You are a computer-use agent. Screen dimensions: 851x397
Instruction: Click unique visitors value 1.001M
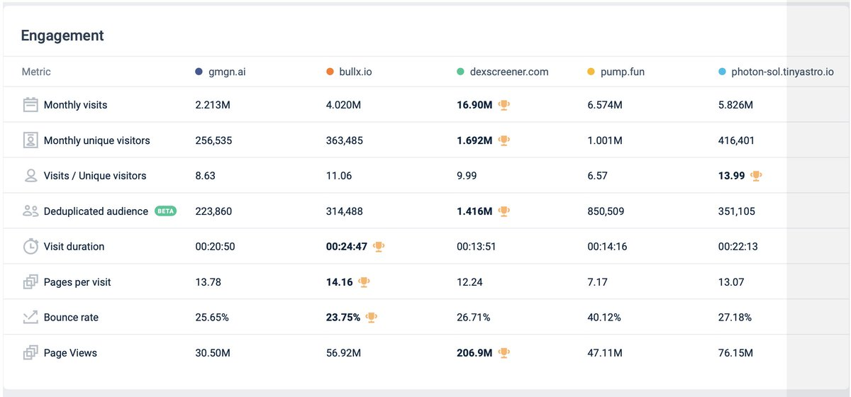coord(604,140)
